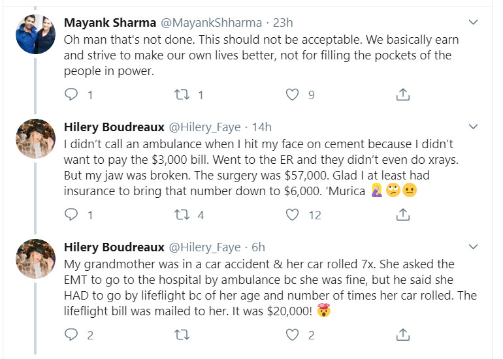Reply to the broken jaw surgery tweet

point(71,215)
